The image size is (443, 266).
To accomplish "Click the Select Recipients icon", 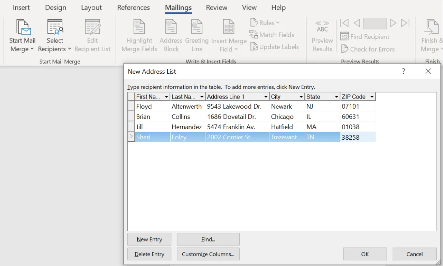I will click(55, 34).
